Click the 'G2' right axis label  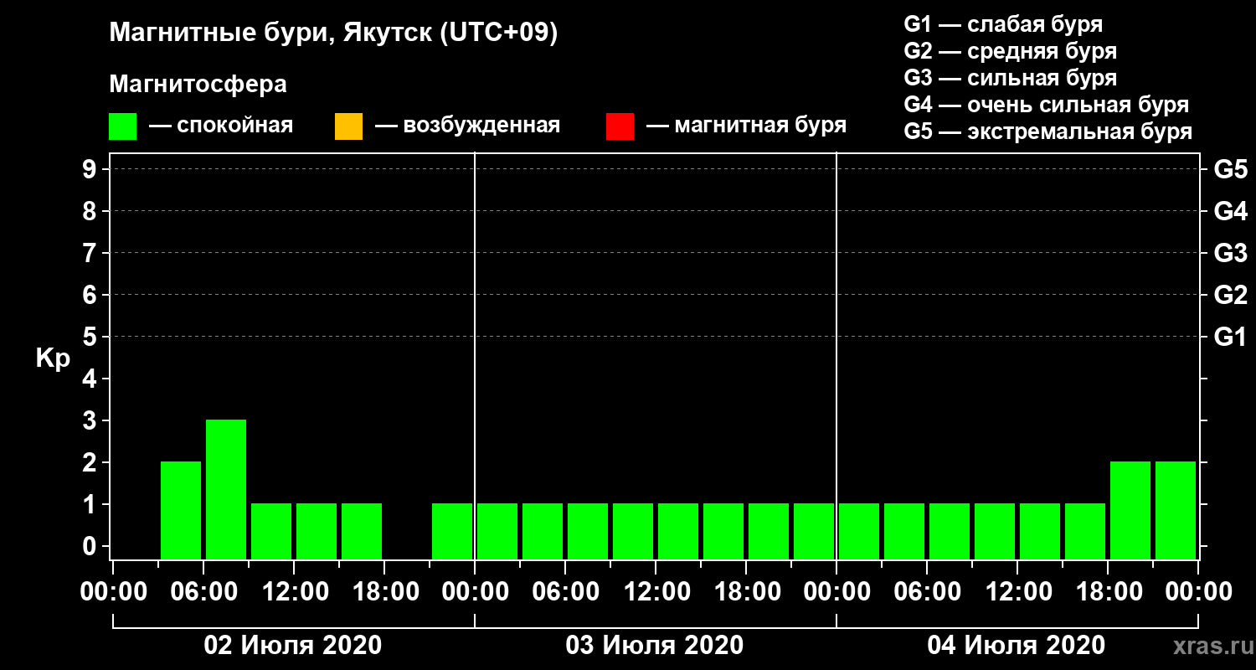pyautogui.click(x=1231, y=296)
